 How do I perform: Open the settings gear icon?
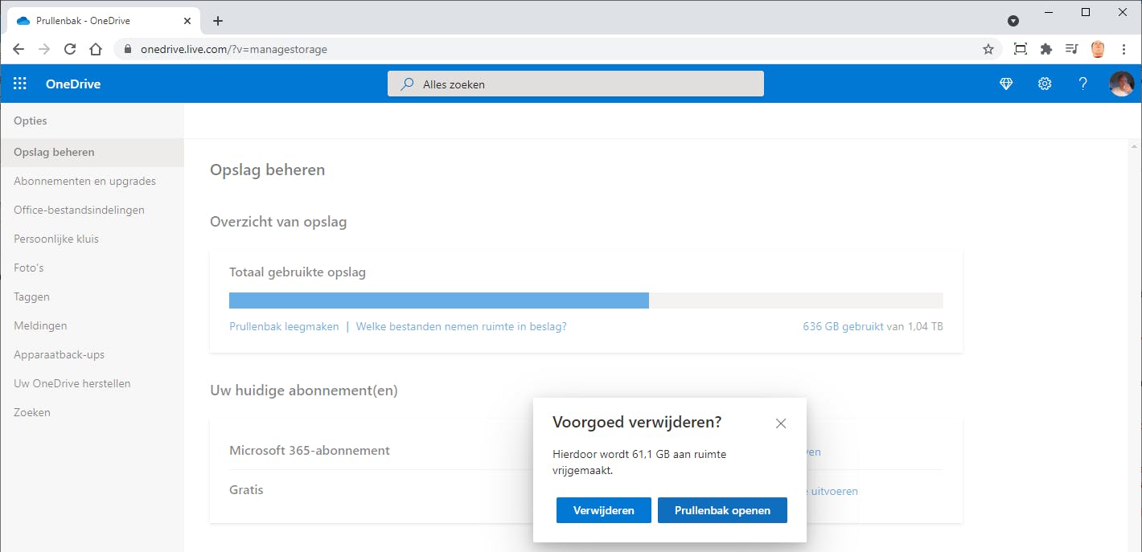point(1045,84)
